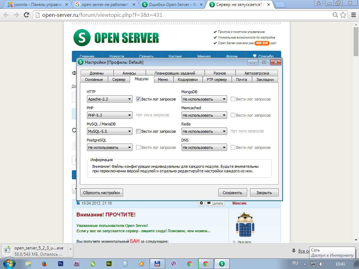This screenshot has height=269, width=359.
Task: Open Firefox from the taskbar
Action: tap(45, 263)
